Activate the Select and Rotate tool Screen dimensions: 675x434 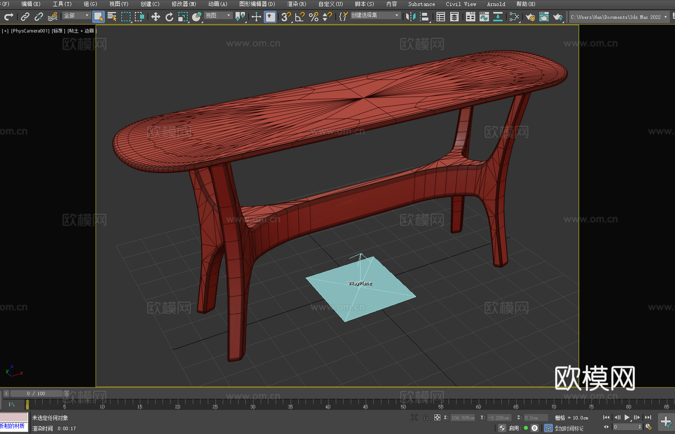tap(169, 17)
